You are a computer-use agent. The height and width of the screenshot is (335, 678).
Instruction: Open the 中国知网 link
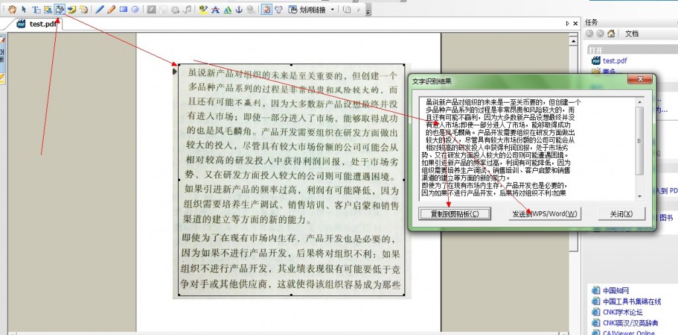615,291
